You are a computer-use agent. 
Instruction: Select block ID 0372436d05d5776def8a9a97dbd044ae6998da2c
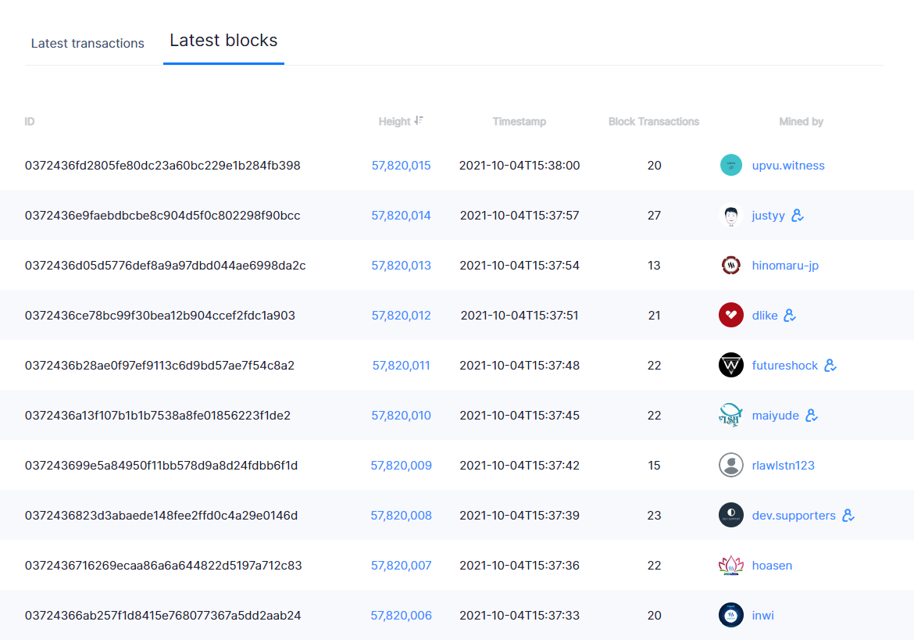point(165,266)
